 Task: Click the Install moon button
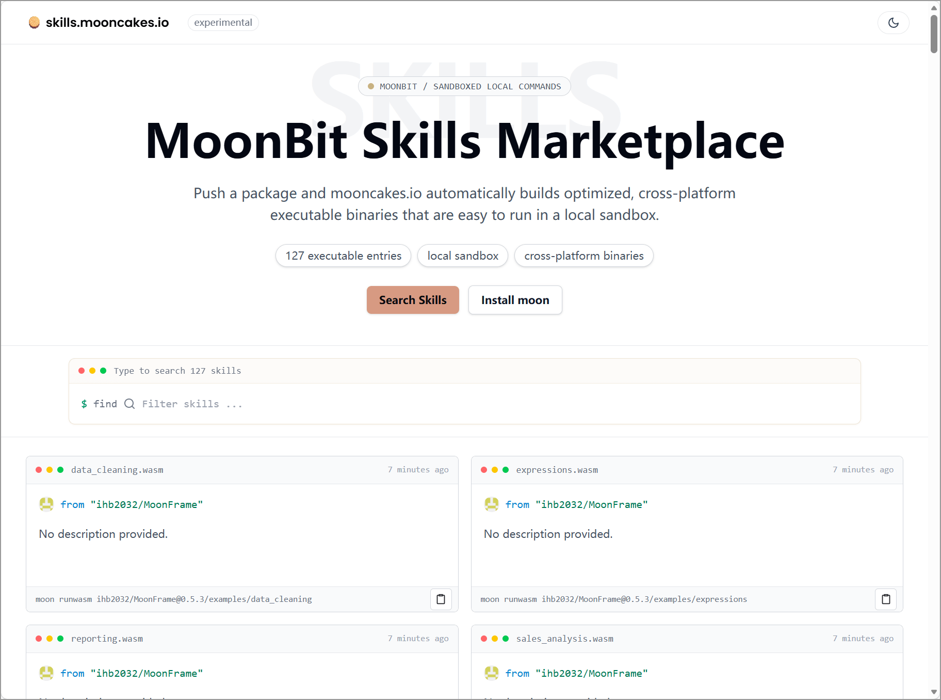pyautogui.click(x=515, y=300)
